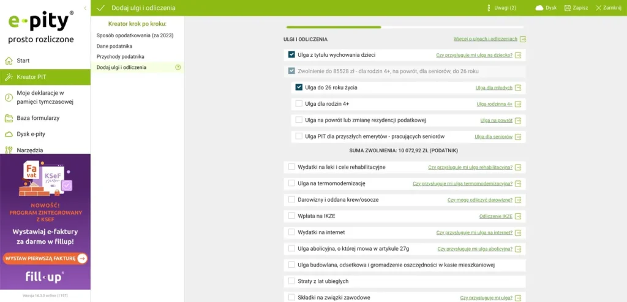The image size is (627, 302).
Task: Tick Ulga na termomodernizację checkbox
Action: (x=291, y=183)
